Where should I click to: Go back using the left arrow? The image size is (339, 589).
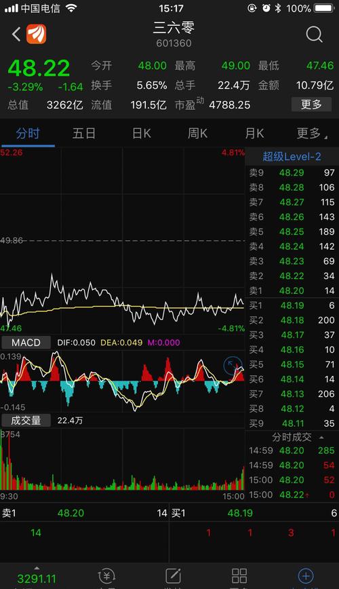pyautogui.click(x=16, y=35)
